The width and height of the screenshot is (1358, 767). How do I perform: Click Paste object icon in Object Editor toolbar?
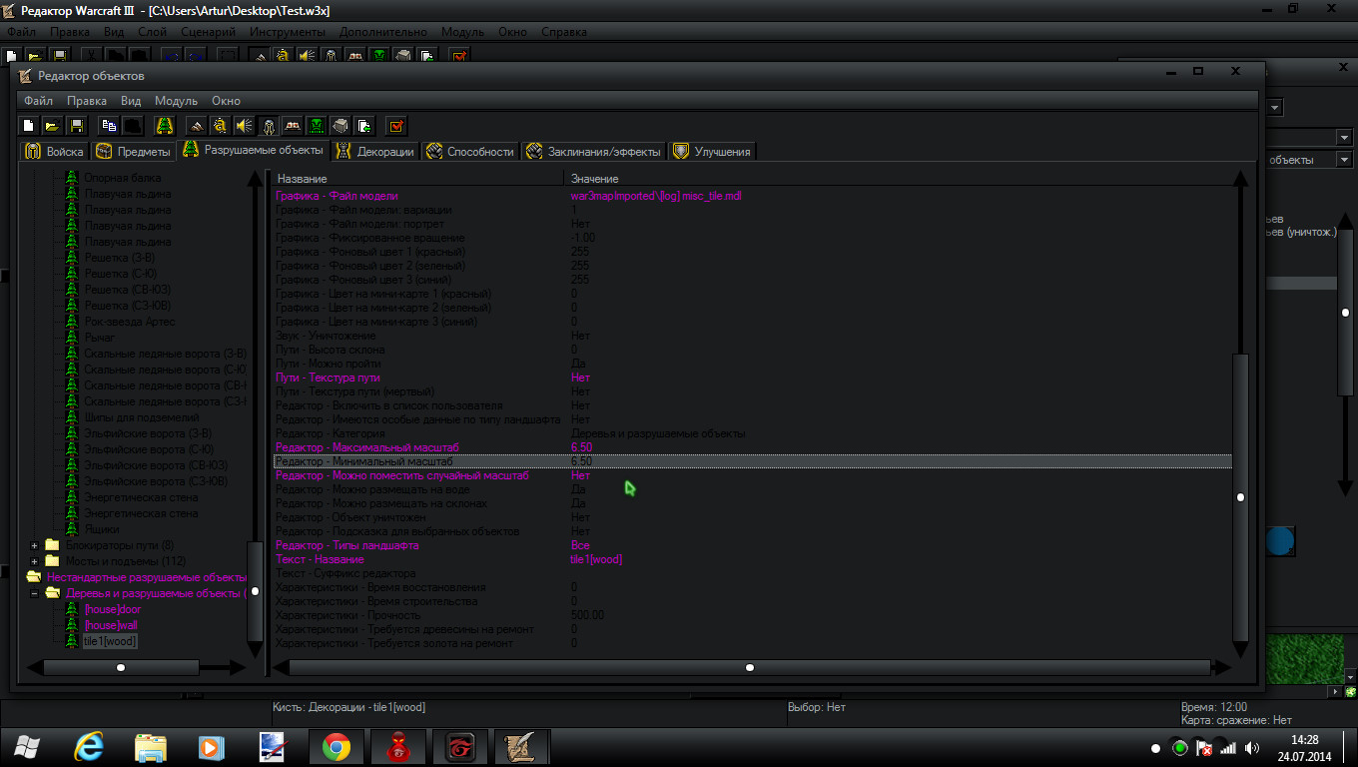pyautogui.click(x=133, y=126)
